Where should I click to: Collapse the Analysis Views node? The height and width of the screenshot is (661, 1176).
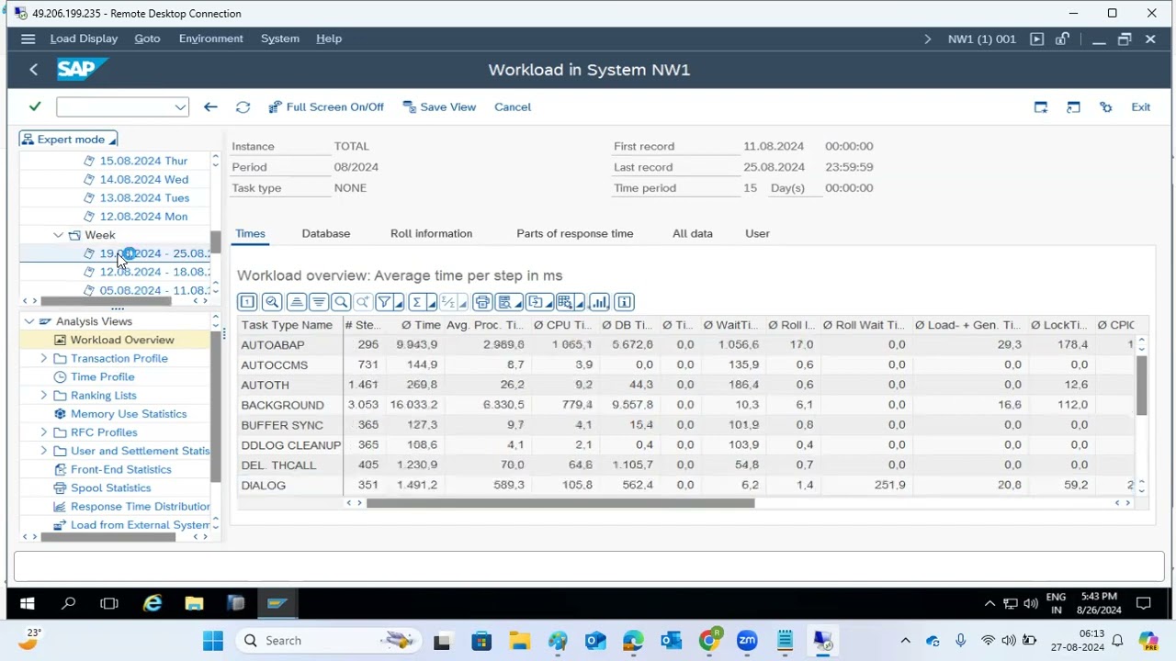(x=29, y=321)
